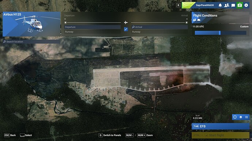Toggle weather cloud icon in Flight Conditions
The height and width of the screenshot is (141, 252).
[x=199, y=20]
